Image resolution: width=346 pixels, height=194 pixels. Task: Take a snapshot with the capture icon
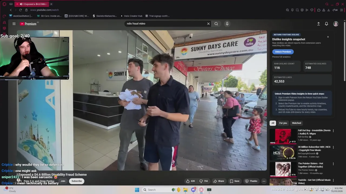pyautogui.click(x=297, y=10)
